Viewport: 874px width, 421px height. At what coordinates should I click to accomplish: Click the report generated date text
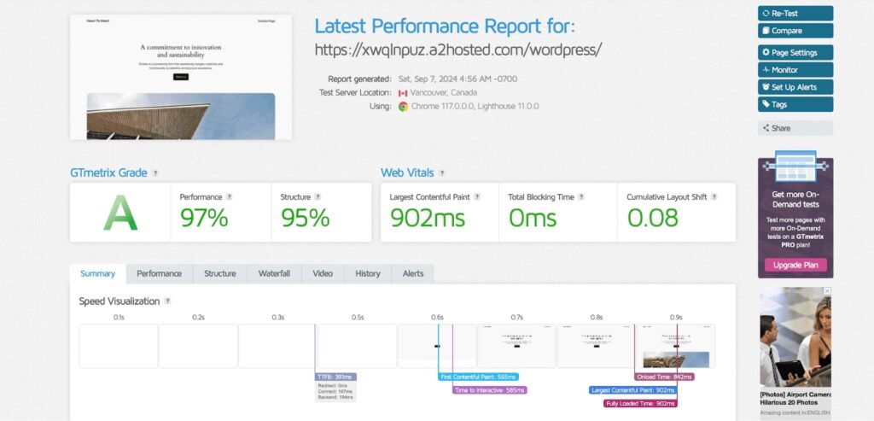pyautogui.click(x=457, y=79)
